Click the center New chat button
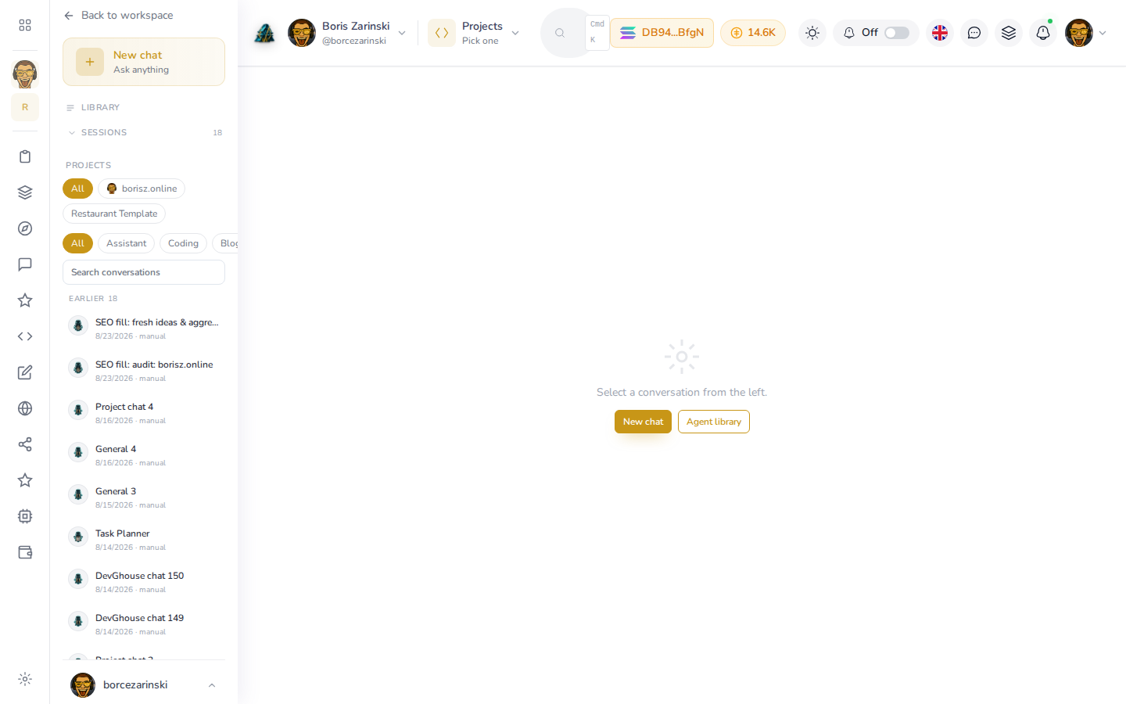The image size is (1126, 704). tap(643, 422)
